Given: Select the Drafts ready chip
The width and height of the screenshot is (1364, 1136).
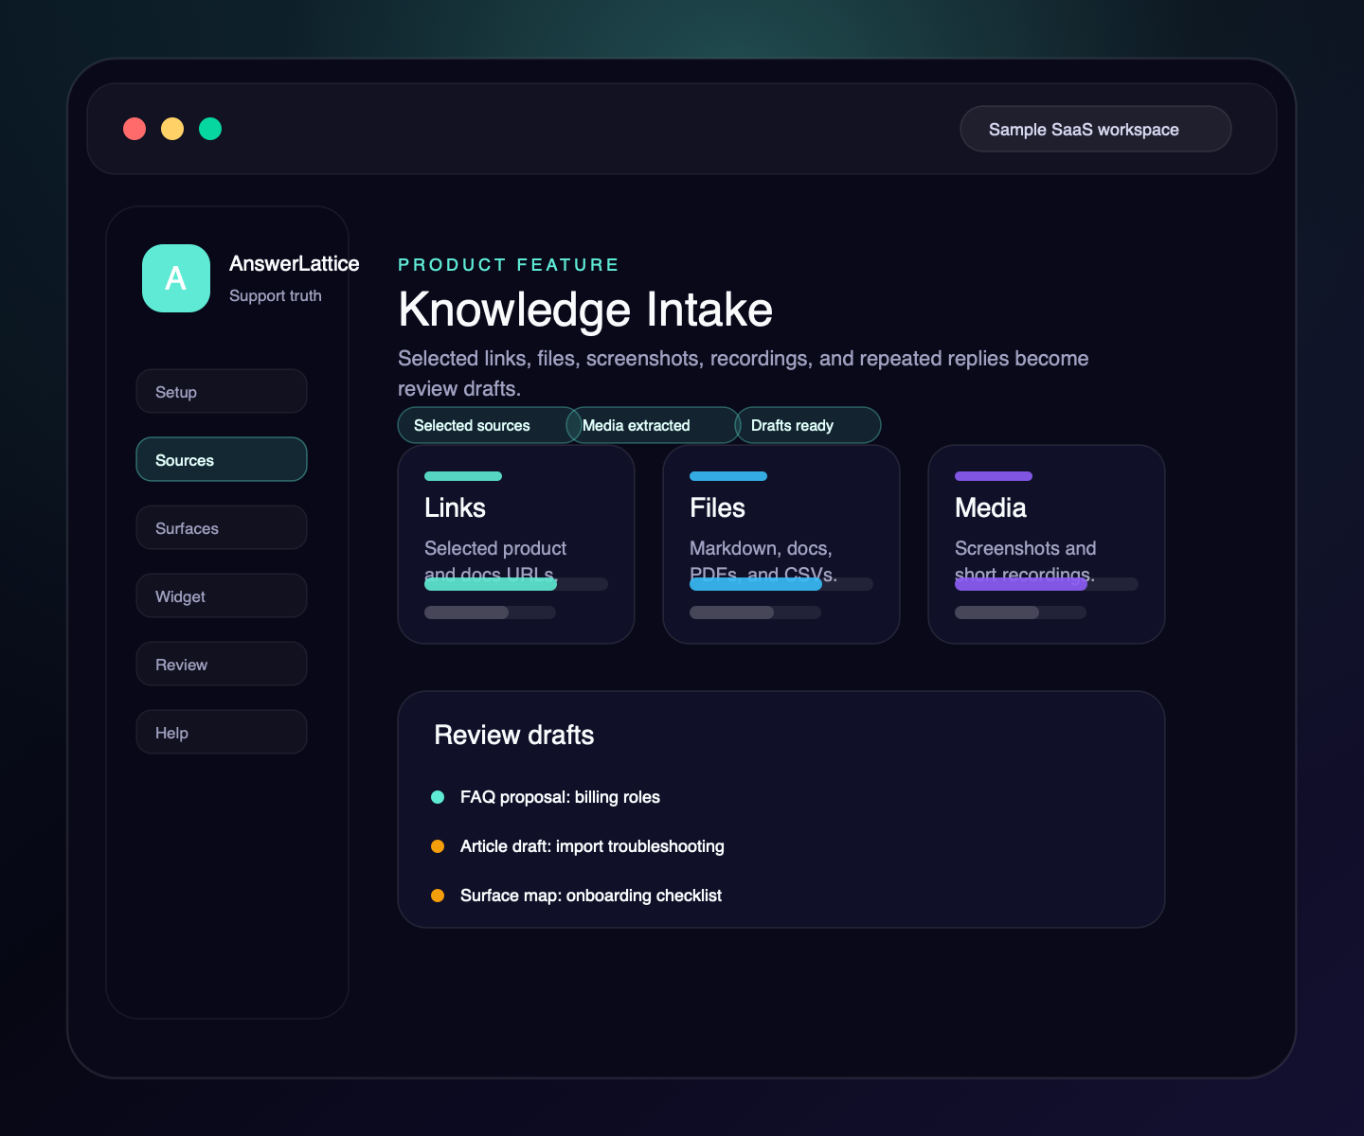Looking at the screenshot, I should coord(808,425).
